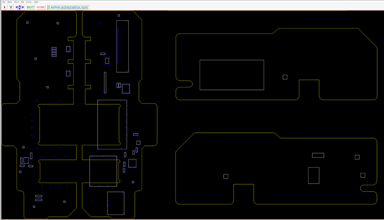Screen dimensions: 384x220
Task: Open the Short menu
Action: (x=17, y=2)
